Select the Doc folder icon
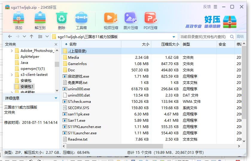 pos(65,70)
